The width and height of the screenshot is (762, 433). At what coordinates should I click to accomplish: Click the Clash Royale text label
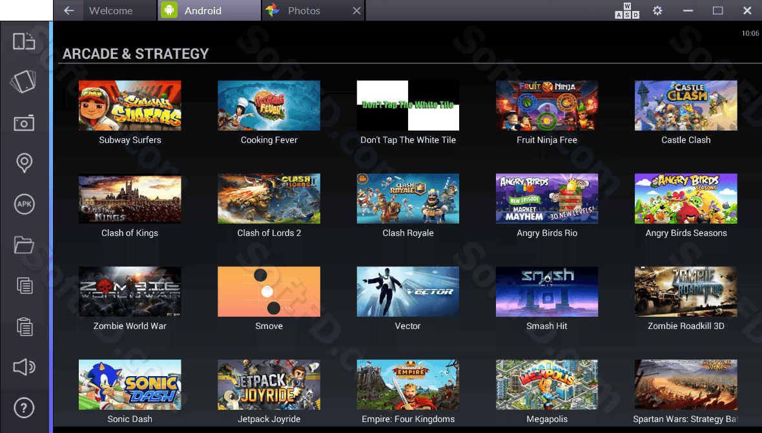(x=407, y=233)
